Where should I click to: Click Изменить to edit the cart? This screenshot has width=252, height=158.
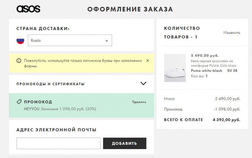point(232,33)
